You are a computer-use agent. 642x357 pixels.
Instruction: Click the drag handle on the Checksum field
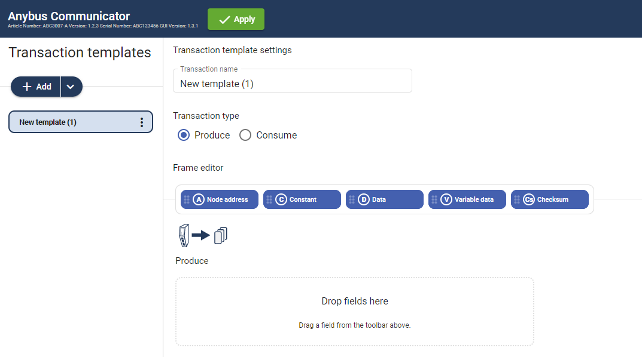tap(516, 199)
